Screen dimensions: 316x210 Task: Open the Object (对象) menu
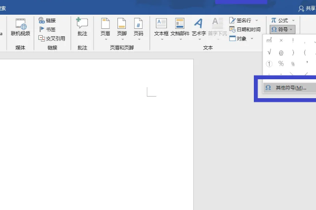point(242,38)
